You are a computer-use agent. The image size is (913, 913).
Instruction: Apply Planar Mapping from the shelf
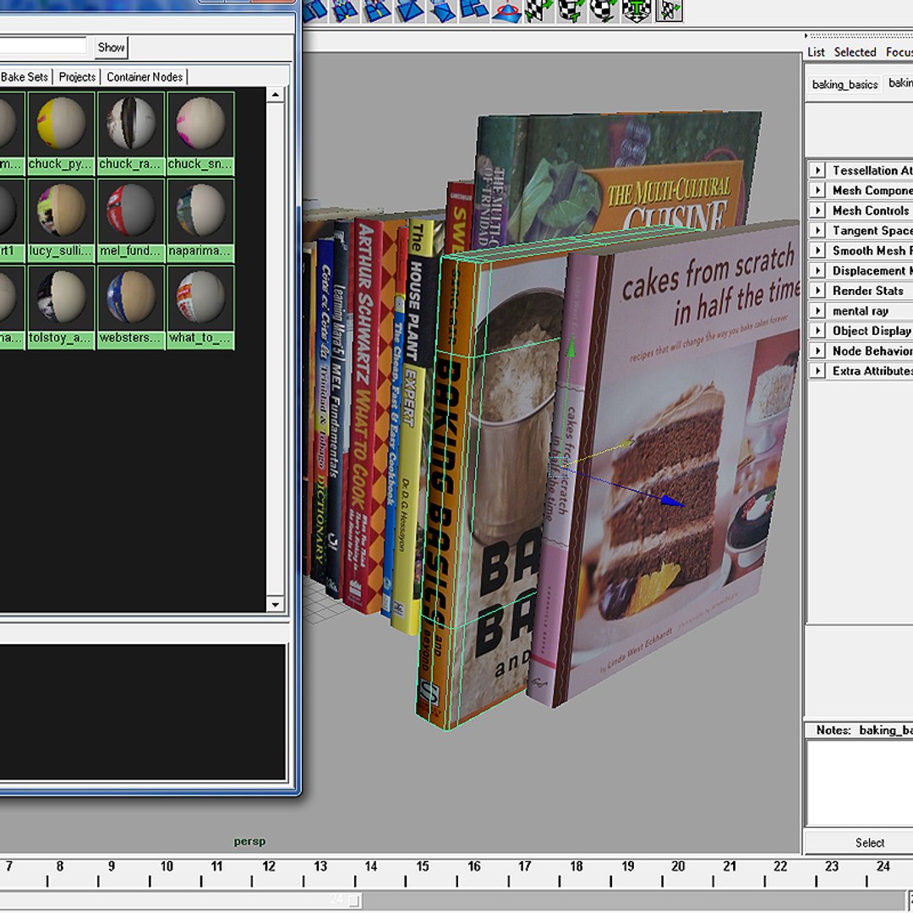point(538,11)
